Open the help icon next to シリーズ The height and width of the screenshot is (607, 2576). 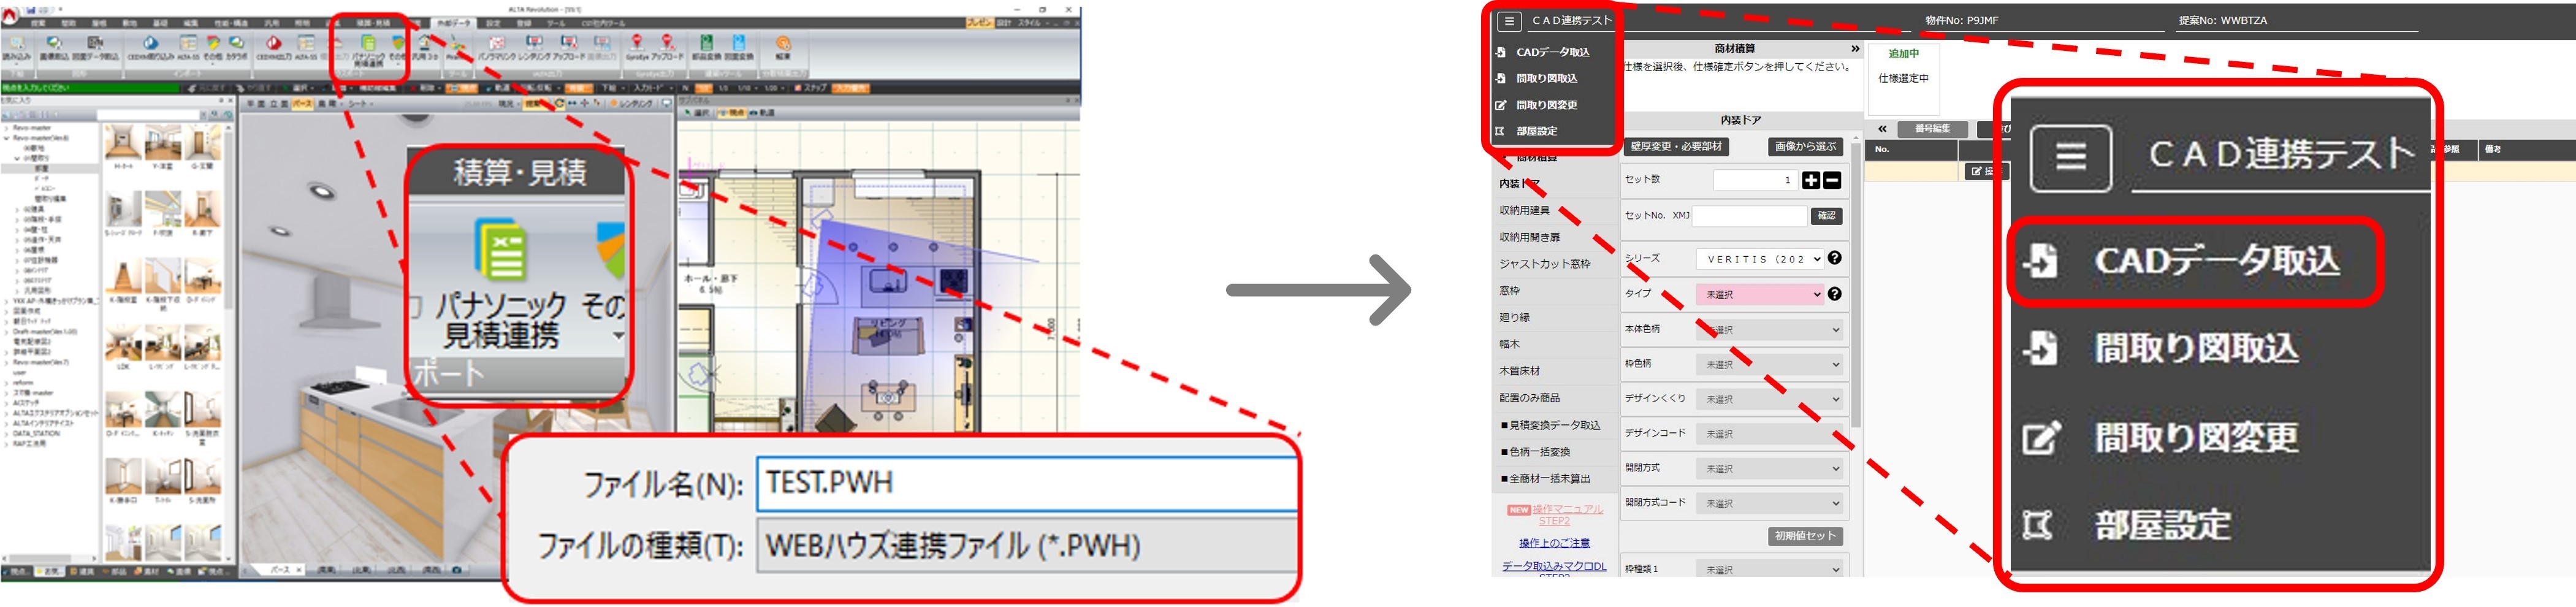point(1834,258)
